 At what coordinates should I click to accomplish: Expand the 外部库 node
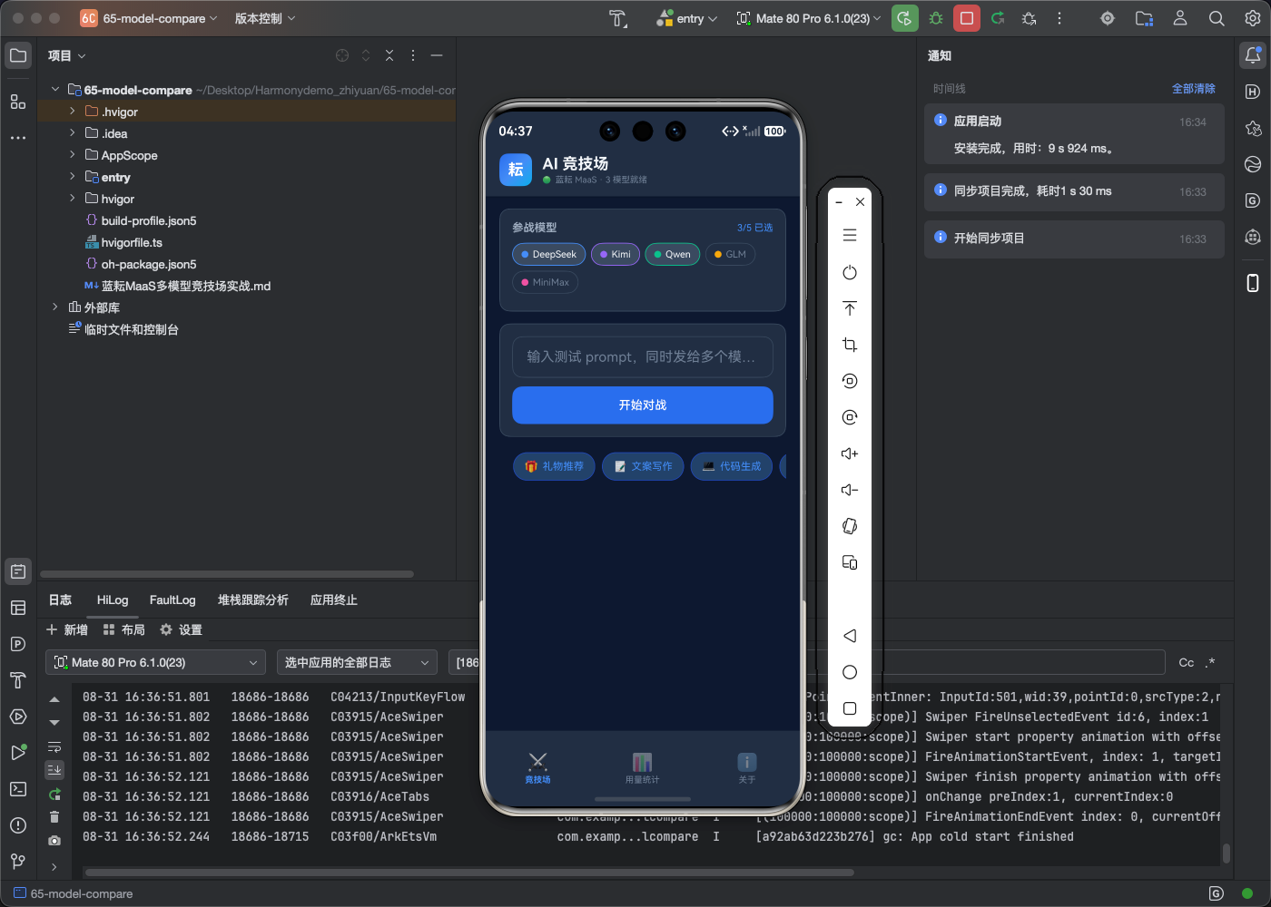[x=55, y=307]
